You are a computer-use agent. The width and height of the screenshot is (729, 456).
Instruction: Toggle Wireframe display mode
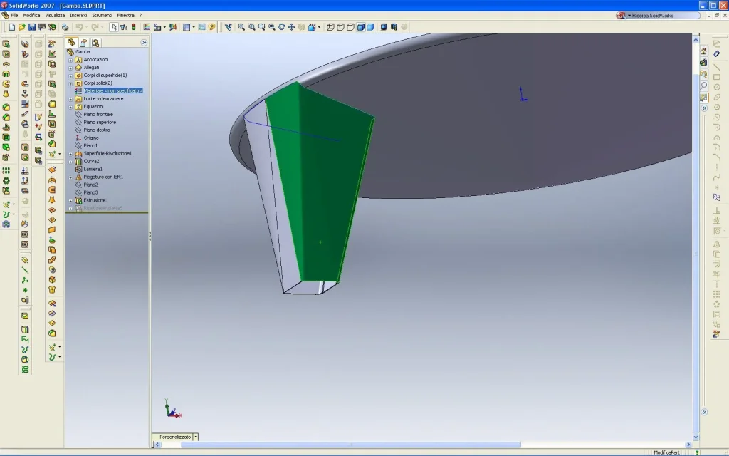tap(330, 27)
